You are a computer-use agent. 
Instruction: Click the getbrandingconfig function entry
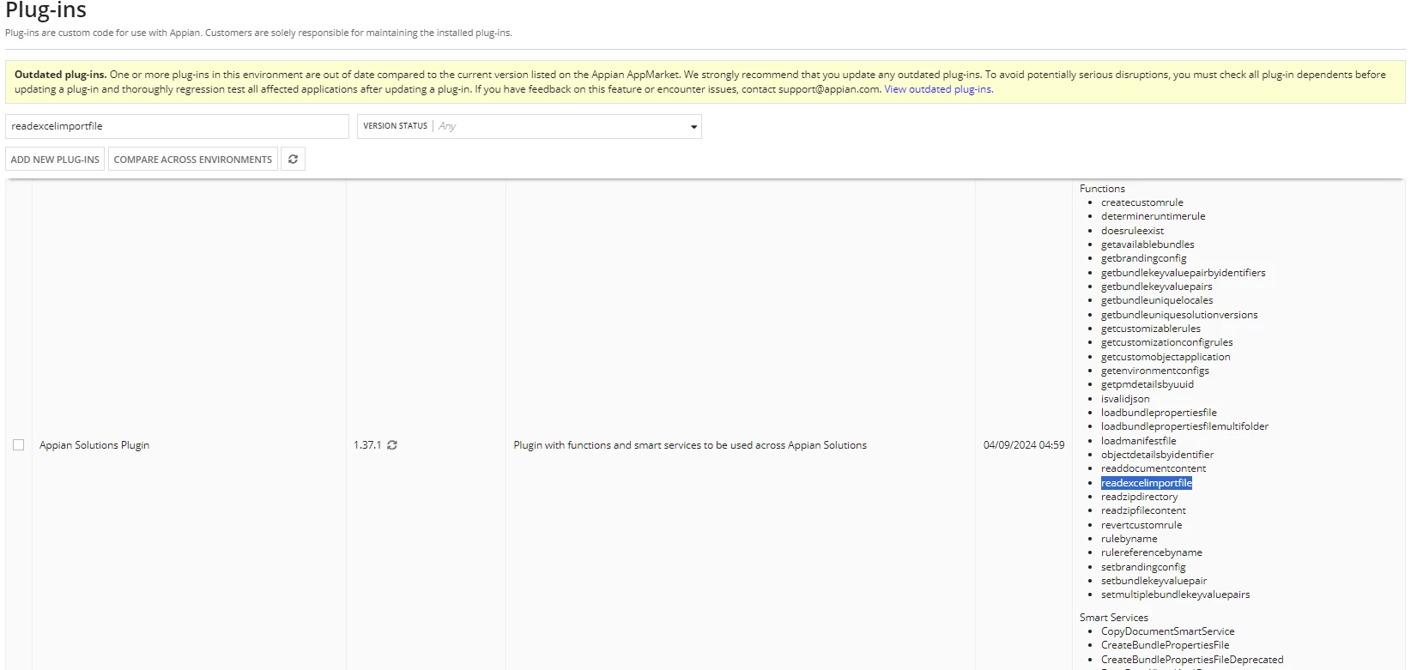pos(1144,258)
